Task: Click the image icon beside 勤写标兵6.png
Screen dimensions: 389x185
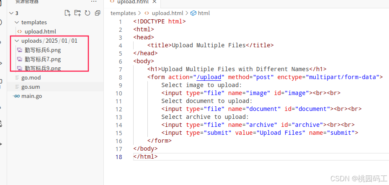Action: coord(20,50)
